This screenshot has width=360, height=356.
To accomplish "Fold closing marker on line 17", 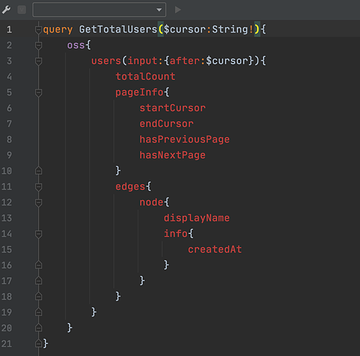I will 38,281.
